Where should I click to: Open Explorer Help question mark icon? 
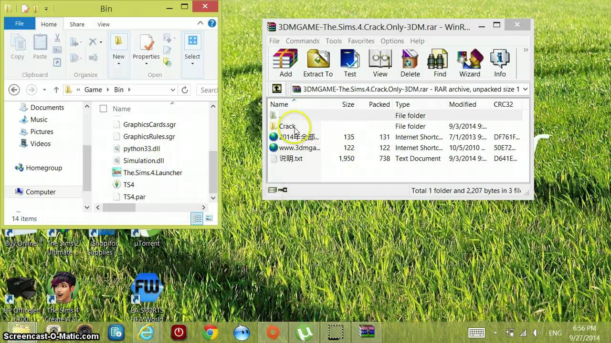tap(212, 23)
